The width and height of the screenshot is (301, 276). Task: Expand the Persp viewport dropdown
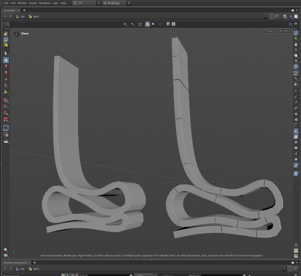pos(270,31)
